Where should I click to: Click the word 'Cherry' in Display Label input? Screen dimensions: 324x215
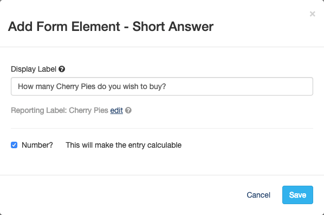(67, 86)
